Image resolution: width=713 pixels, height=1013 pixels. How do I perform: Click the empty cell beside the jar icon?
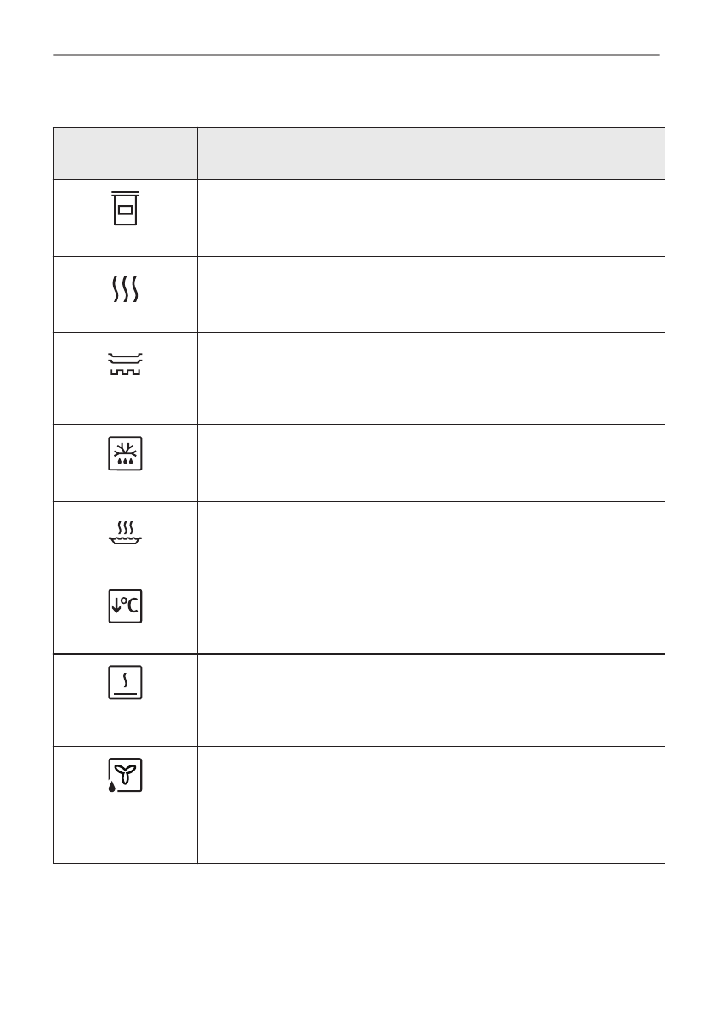click(430, 218)
